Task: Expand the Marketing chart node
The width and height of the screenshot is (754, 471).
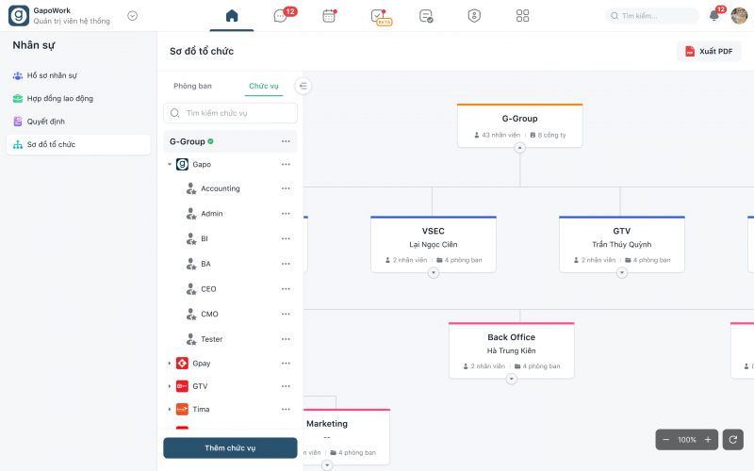Action: pos(327,464)
